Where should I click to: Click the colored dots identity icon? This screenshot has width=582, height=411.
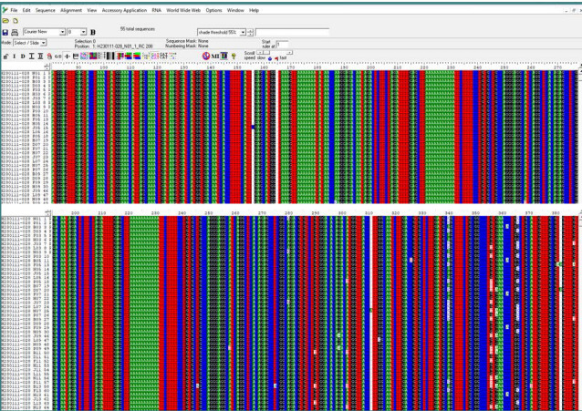tap(172, 56)
